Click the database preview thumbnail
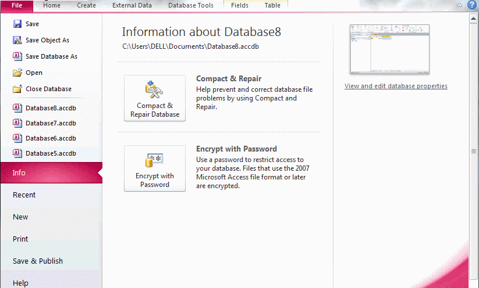This screenshot has height=288, width=479. click(x=389, y=50)
